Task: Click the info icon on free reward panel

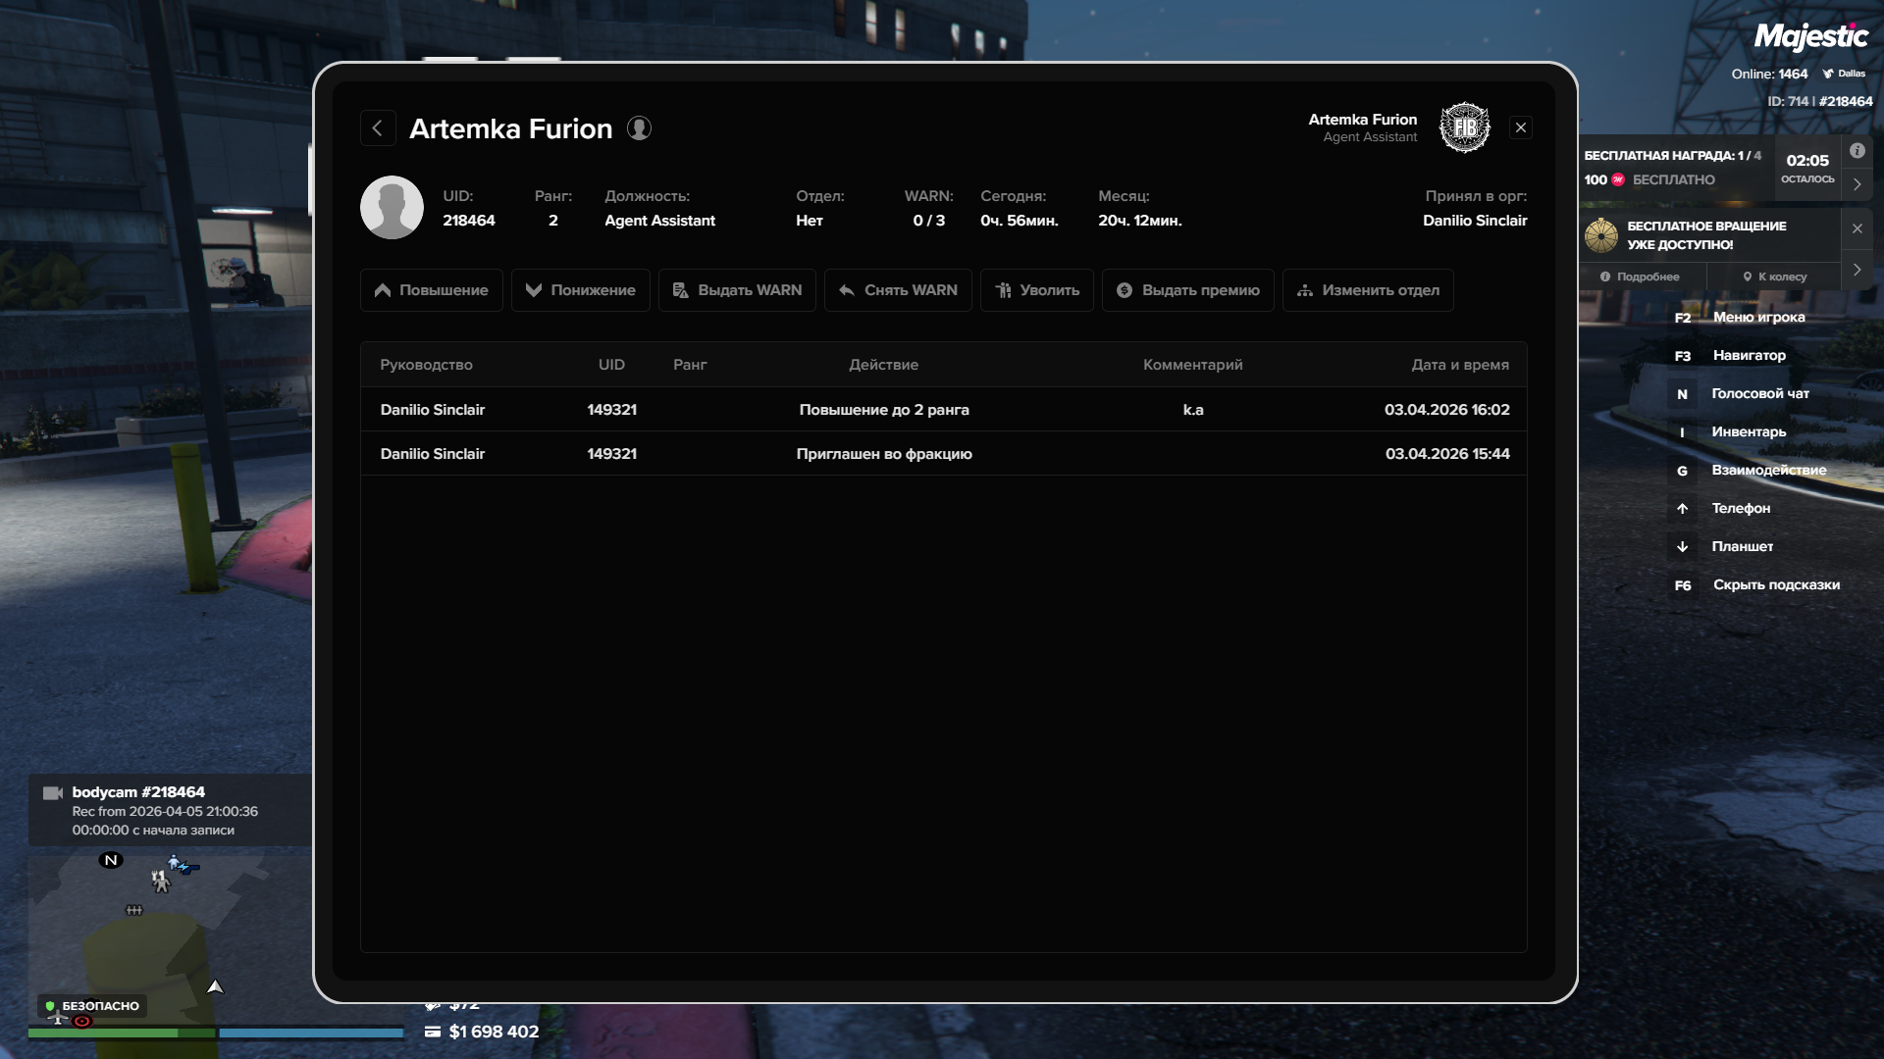Action: (x=1857, y=151)
